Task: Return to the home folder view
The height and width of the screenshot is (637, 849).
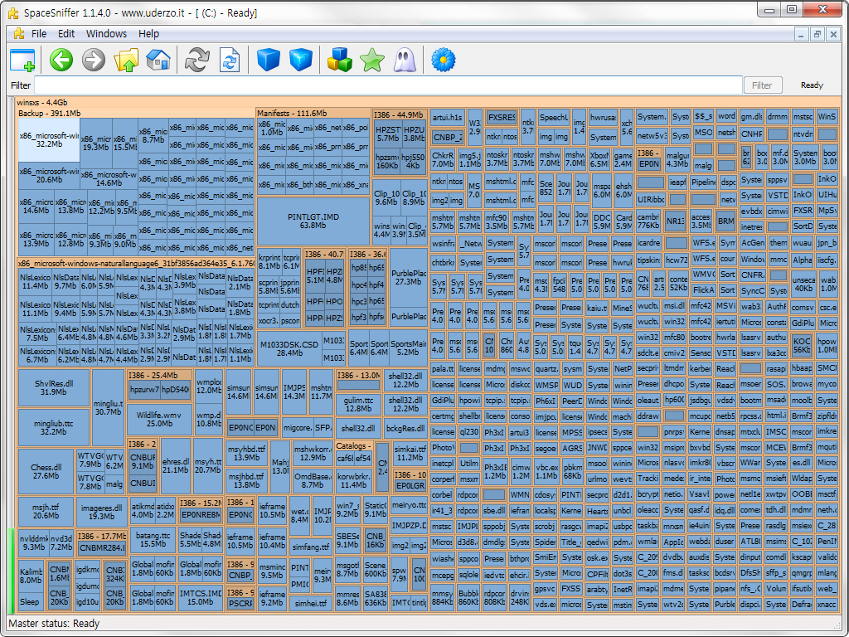Action: tap(158, 60)
